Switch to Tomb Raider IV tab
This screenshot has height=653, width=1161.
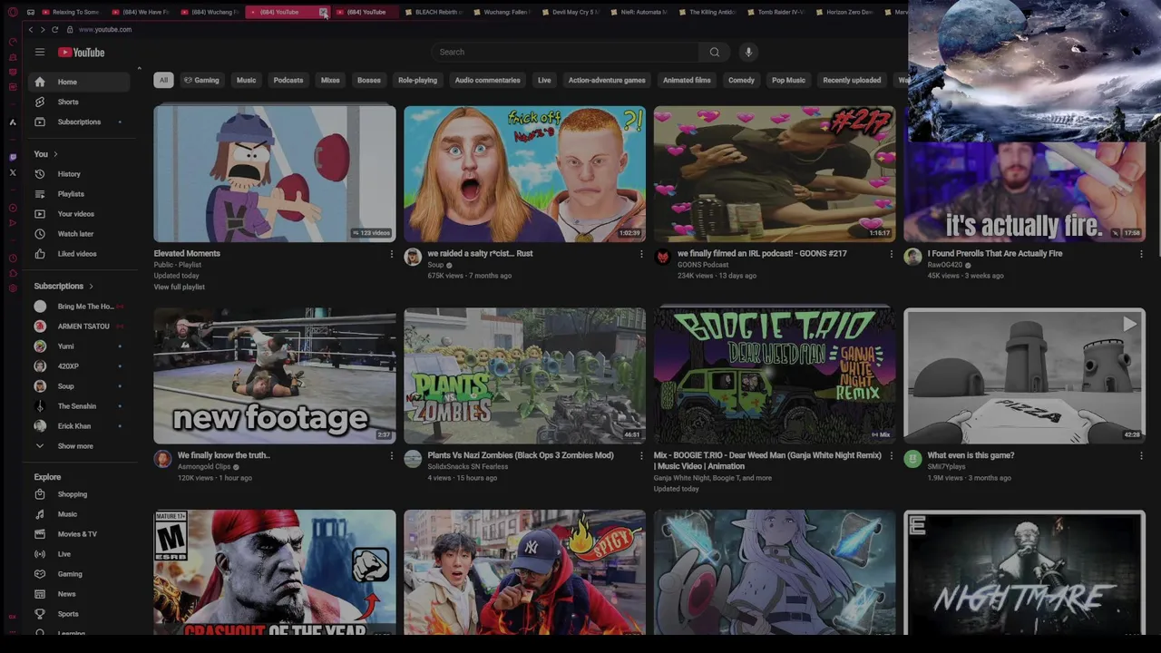click(x=776, y=12)
